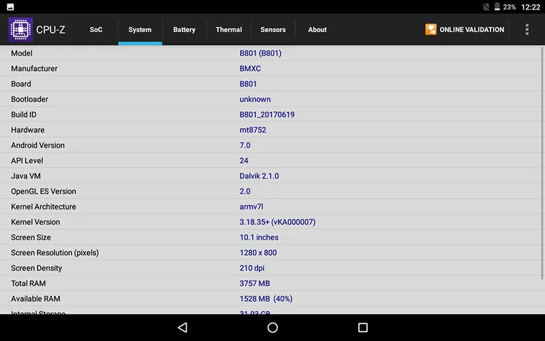
Task: Tap the value '10.1 inches'
Action: pos(259,237)
